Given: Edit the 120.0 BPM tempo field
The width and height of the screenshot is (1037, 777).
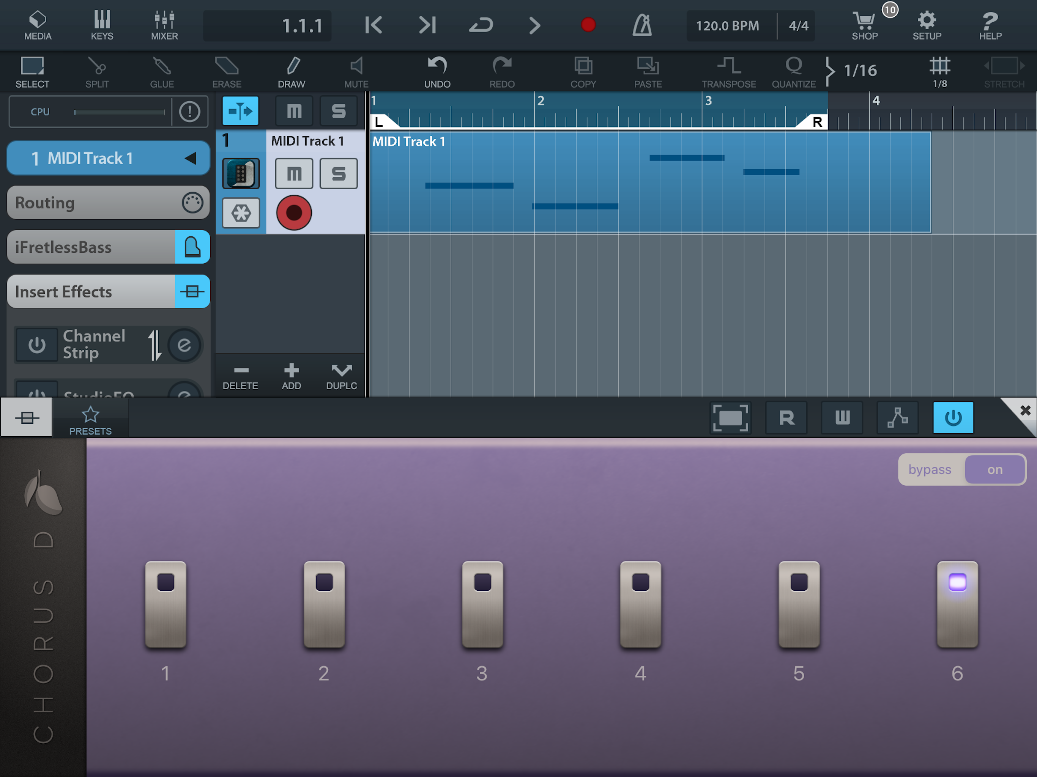Looking at the screenshot, I should click(728, 26).
